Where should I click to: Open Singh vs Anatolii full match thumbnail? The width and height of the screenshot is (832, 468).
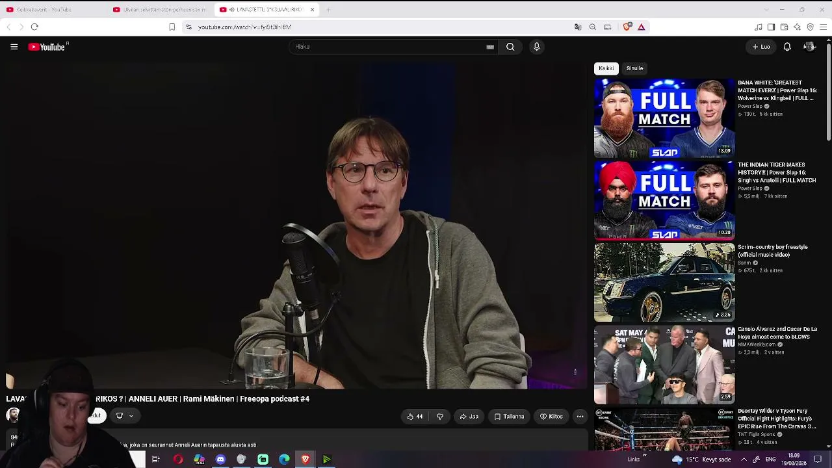(664, 200)
